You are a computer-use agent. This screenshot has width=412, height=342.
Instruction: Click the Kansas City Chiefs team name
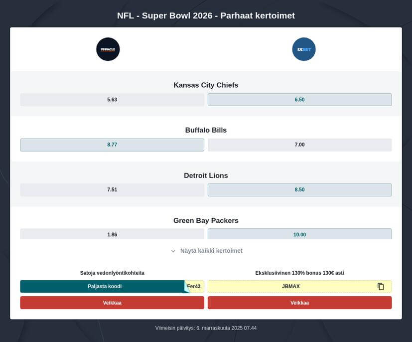pyautogui.click(x=206, y=85)
